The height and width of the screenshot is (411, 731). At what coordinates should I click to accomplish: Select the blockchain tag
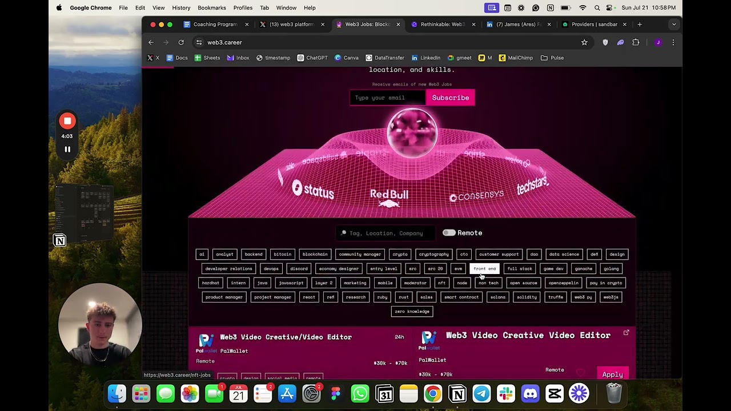click(315, 255)
